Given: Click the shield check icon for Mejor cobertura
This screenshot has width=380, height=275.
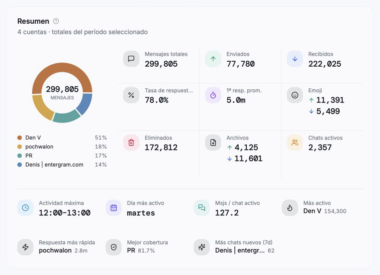Looking at the screenshot, I should (114, 247).
